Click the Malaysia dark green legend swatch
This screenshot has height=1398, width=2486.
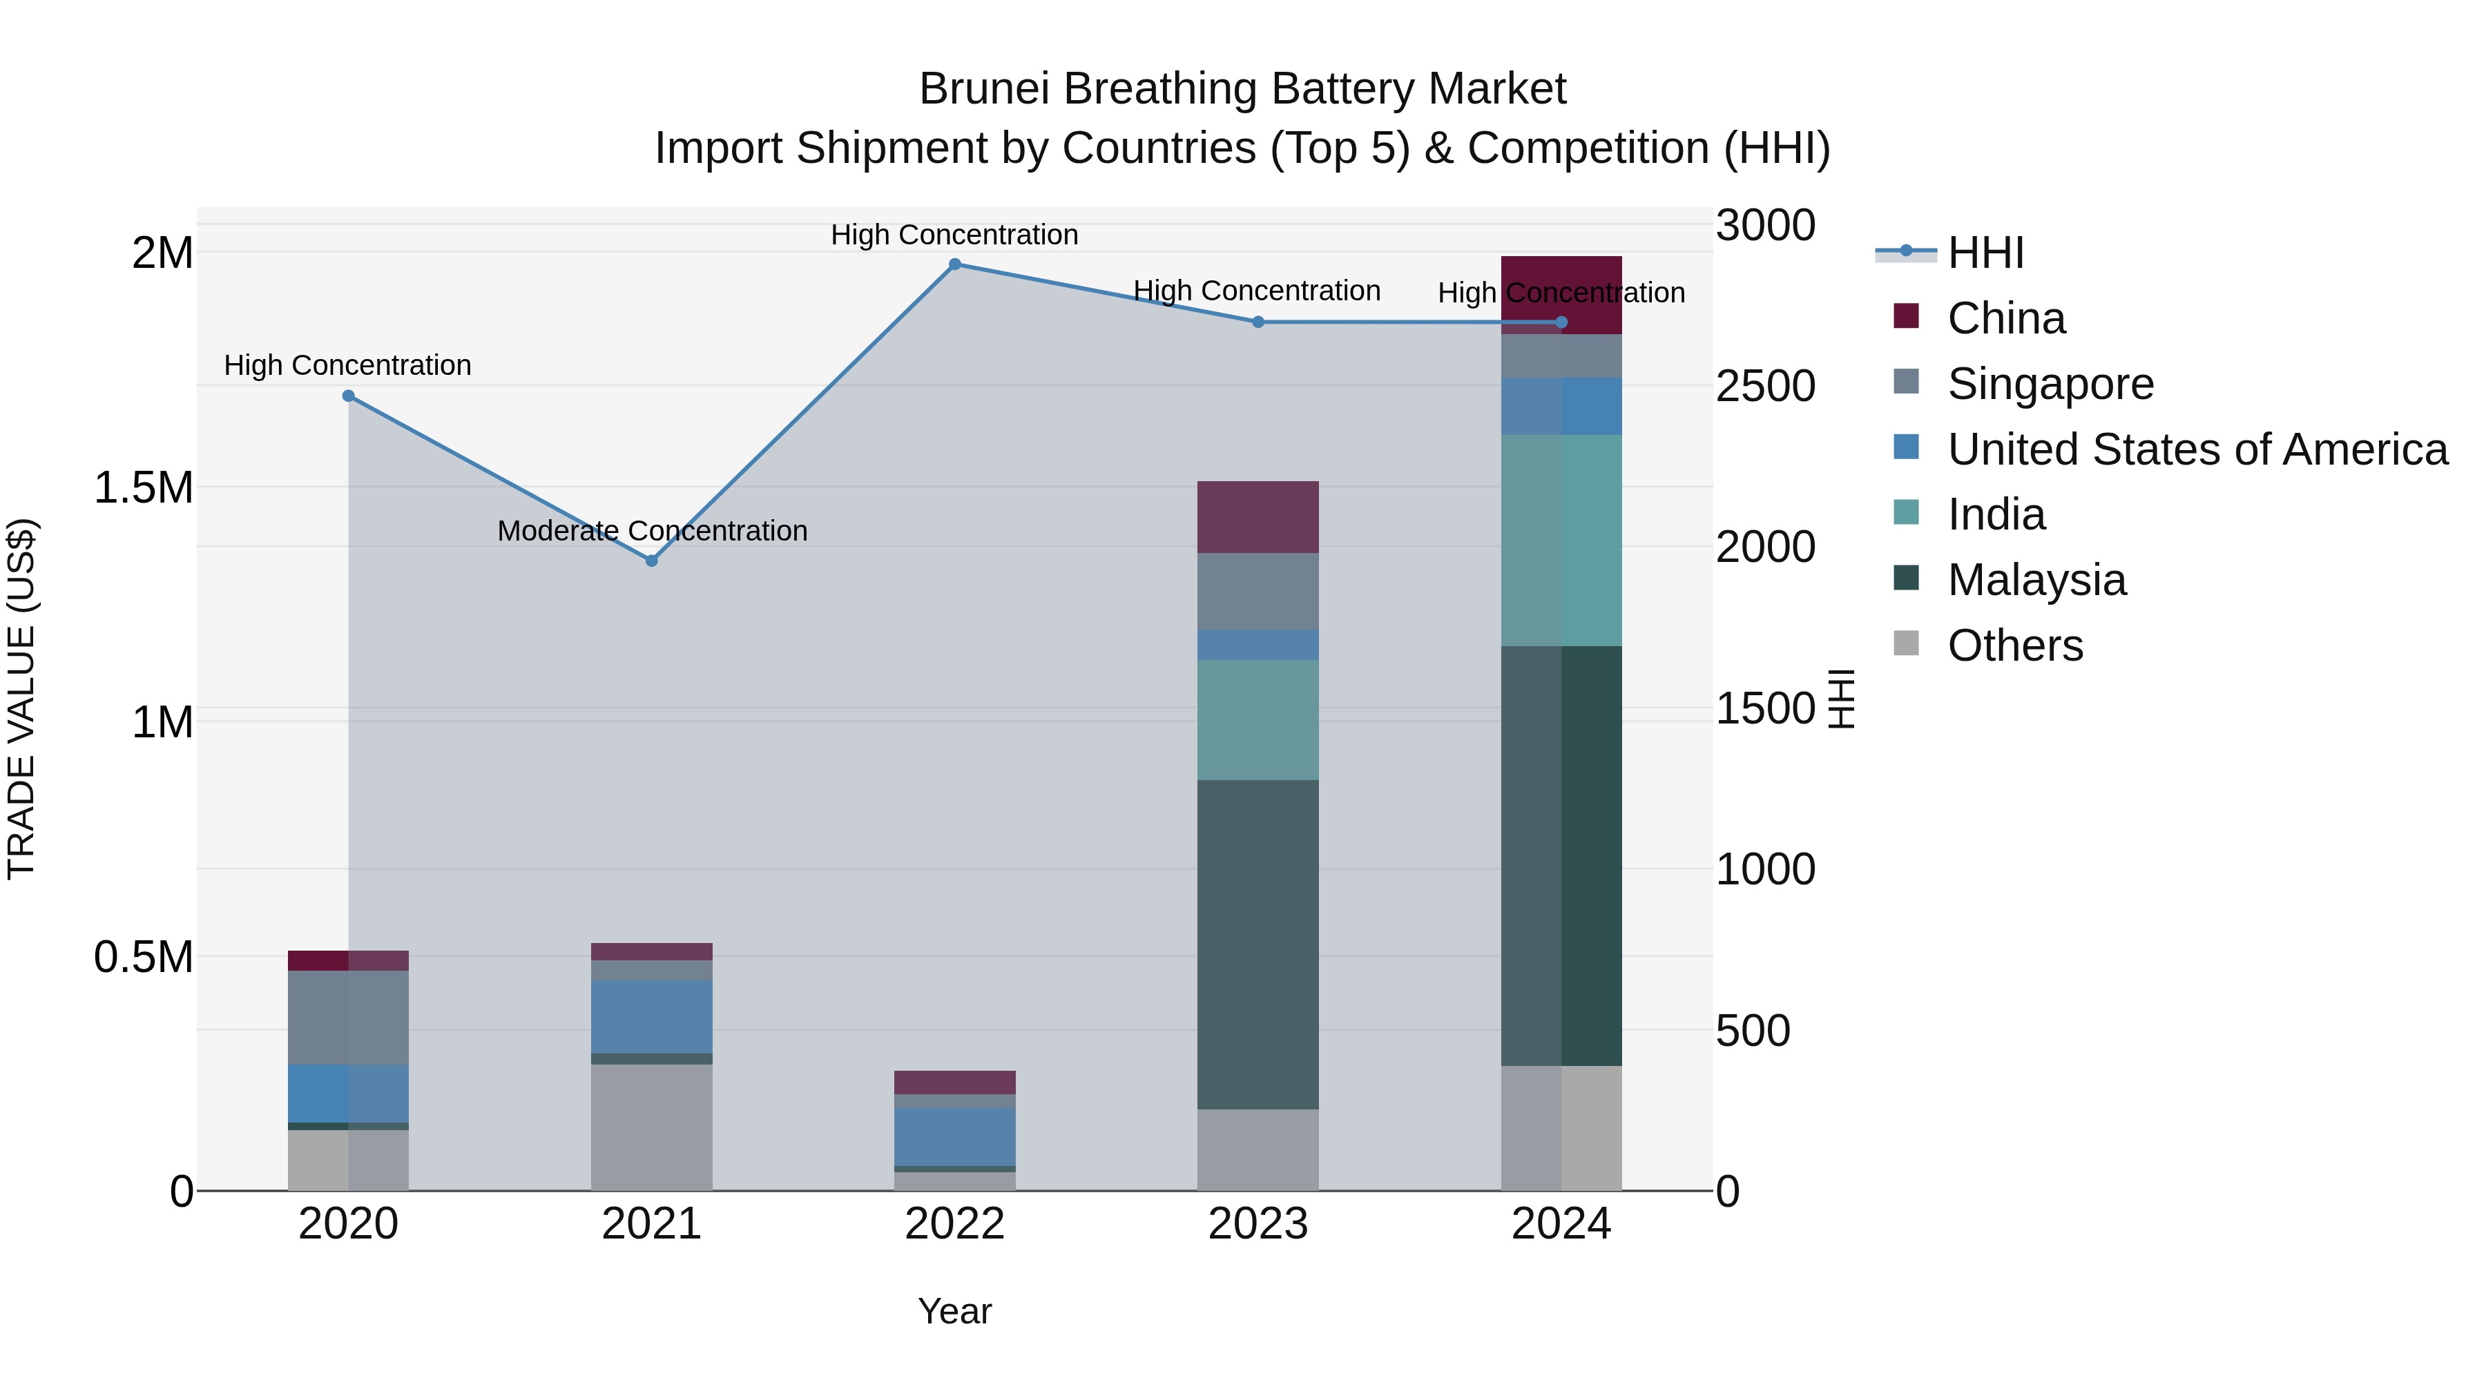pyautogui.click(x=1906, y=578)
